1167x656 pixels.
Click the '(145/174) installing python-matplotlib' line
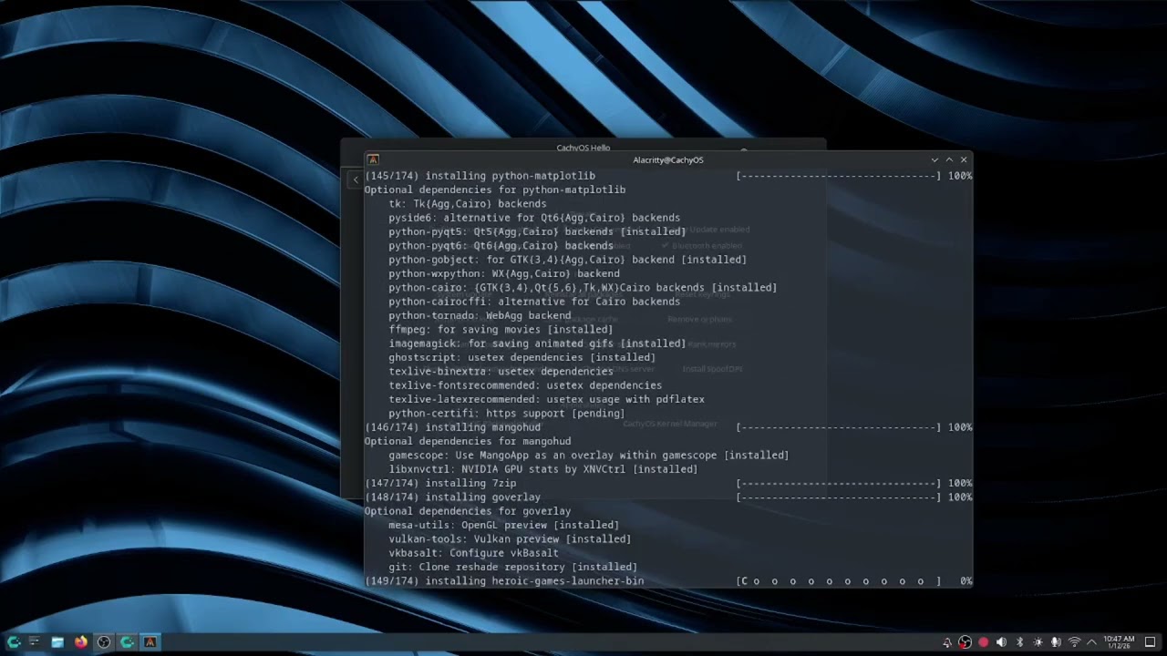480,176
